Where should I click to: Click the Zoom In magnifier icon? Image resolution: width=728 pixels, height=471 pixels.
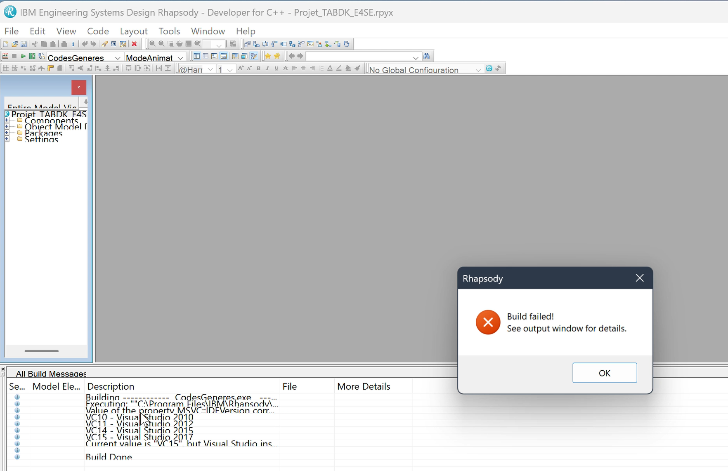[x=152, y=44]
